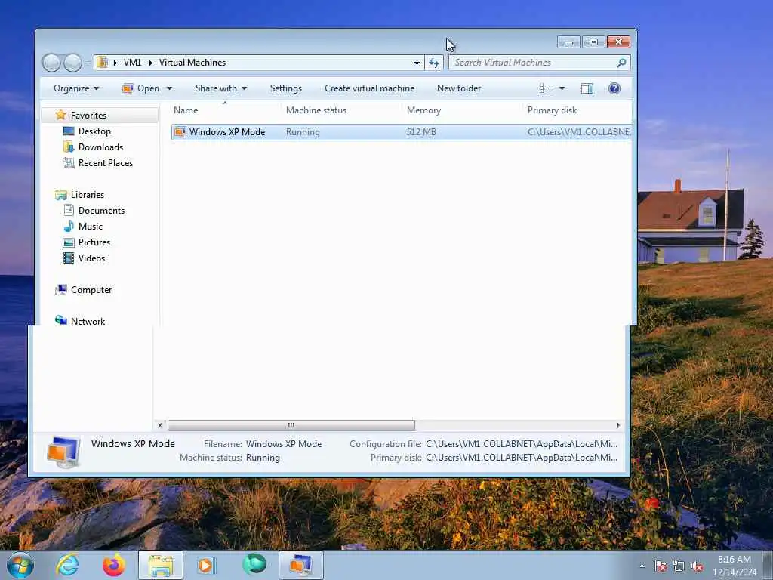Viewport: 773px width, 580px height.
Task: Click the scrollbar right arrow
Action: click(x=618, y=424)
